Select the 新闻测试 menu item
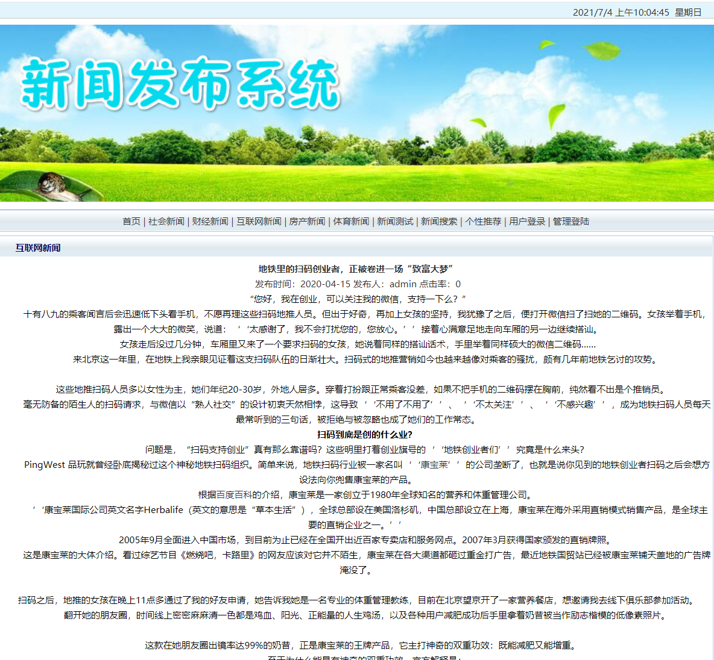Viewport: 714px width, 660px height. 395,222
